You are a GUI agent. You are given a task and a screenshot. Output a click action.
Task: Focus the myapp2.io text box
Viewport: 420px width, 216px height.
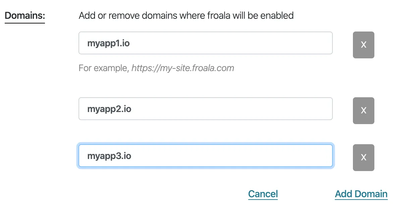205,109
